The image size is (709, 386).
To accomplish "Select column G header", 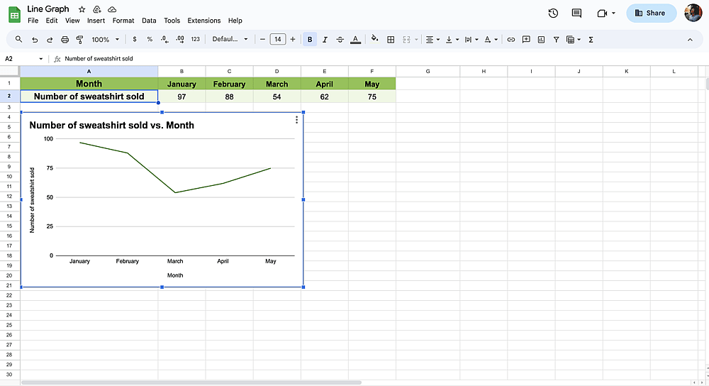I will (428, 72).
